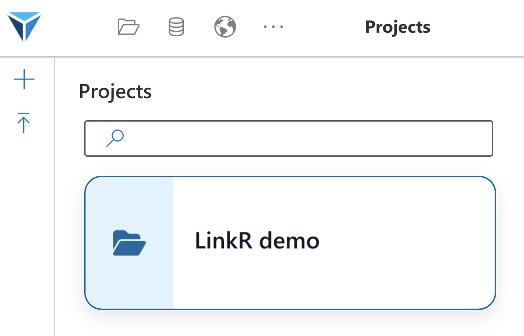Open the Projects folder icon in header
524x336 pixels.
tap(129, 27)
